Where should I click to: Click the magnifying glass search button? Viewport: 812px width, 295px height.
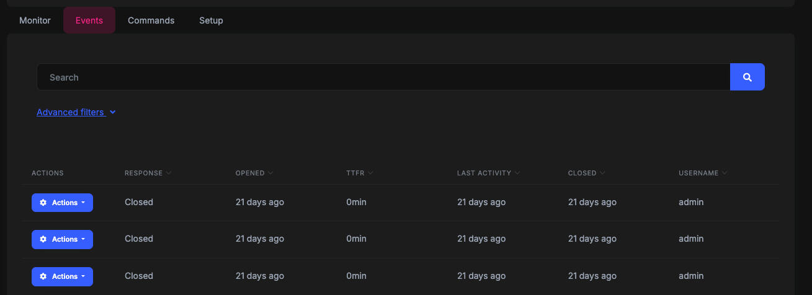click(x=747, y=77)
